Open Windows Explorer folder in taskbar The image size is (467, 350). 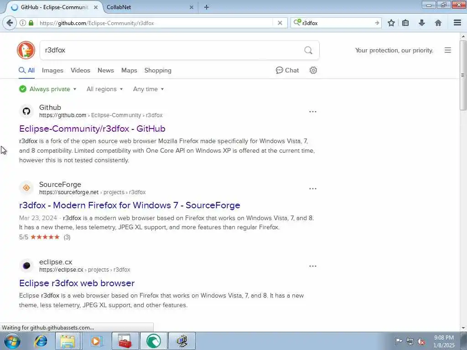coord(67,341)
